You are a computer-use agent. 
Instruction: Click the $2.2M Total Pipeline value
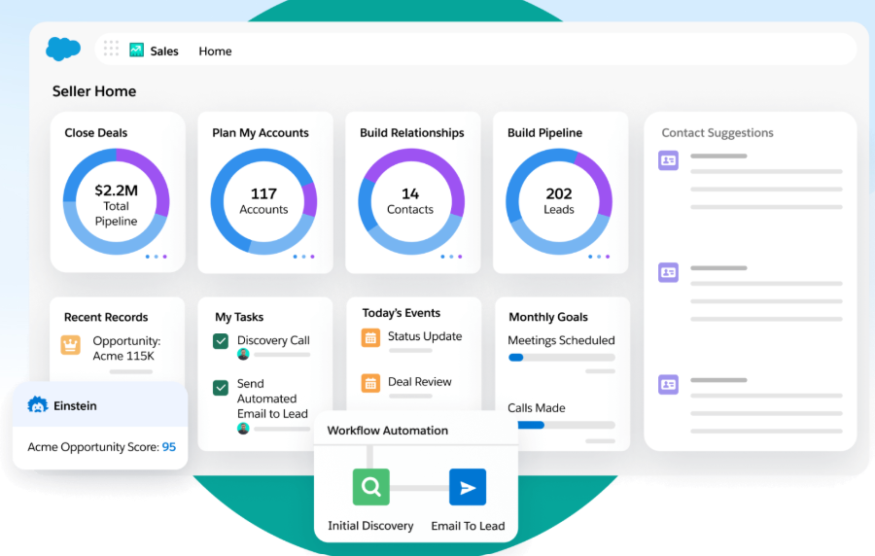(x=116, y=205)
